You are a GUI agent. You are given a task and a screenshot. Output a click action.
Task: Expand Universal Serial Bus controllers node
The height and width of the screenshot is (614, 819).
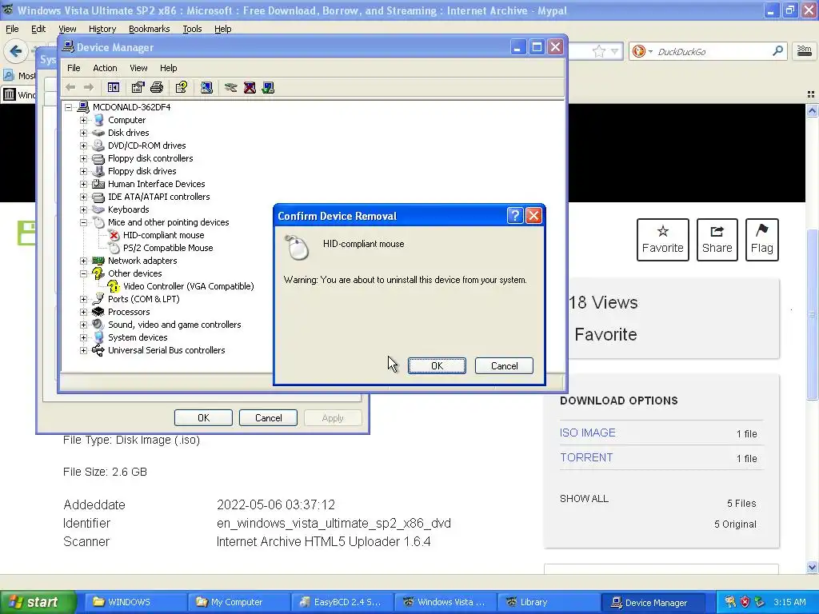click(83, 350)
